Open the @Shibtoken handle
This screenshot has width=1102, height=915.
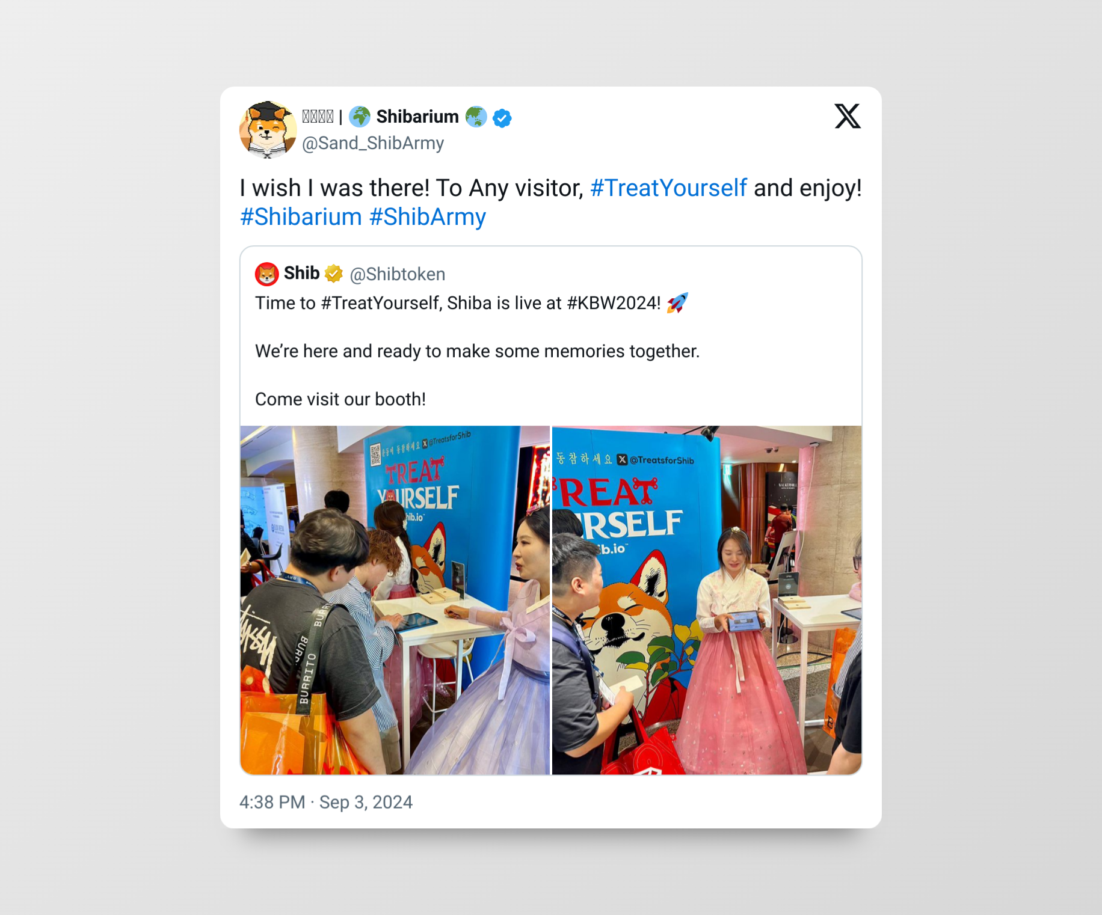pos(398,274)
